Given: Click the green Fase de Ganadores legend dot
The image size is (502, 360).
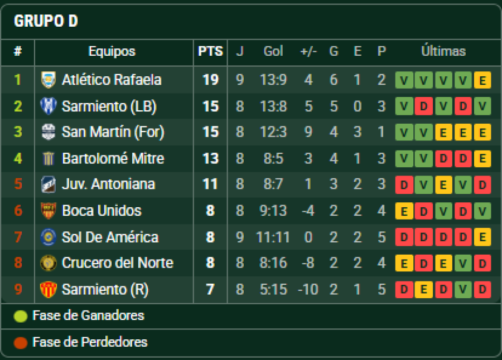Looking at the screenshot, I should tap(21, 316).
